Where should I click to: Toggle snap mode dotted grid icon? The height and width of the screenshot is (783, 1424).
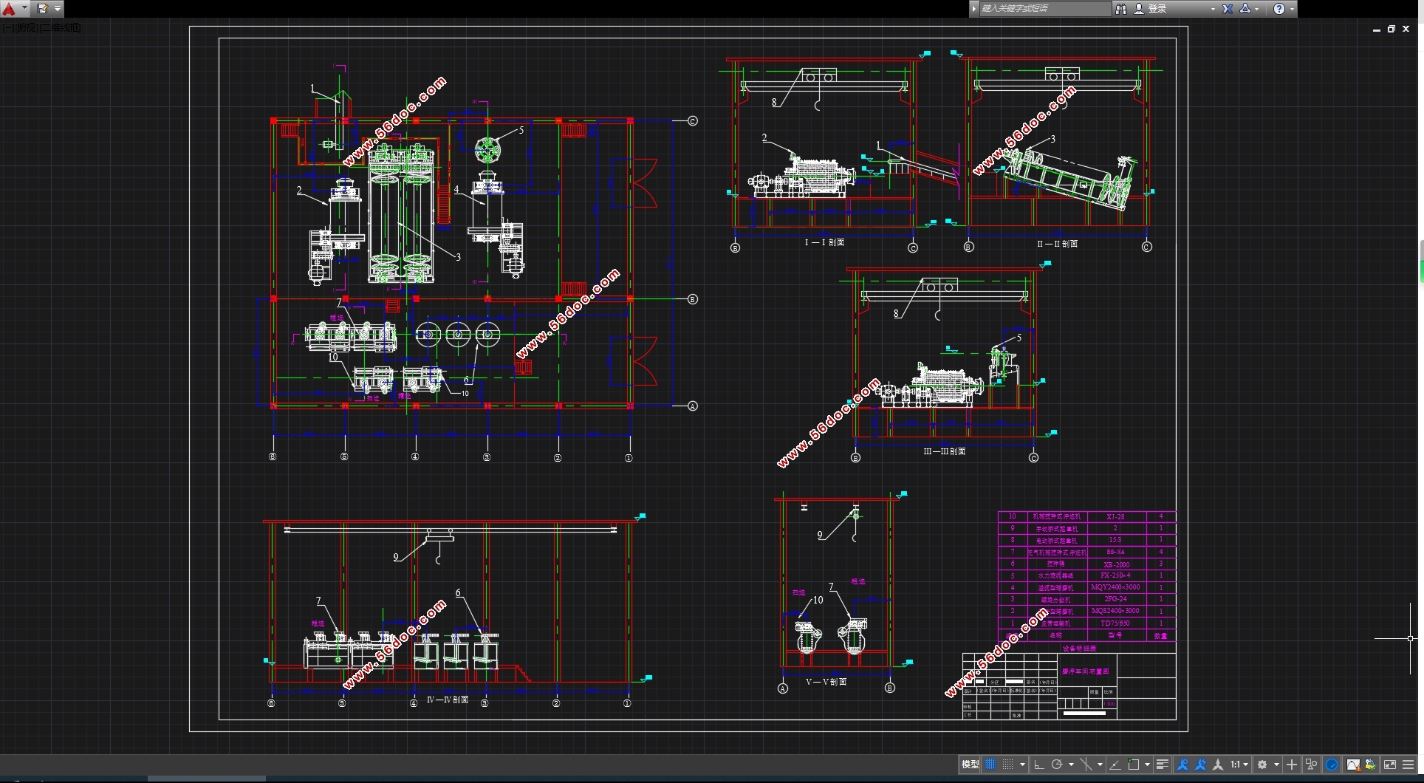(1007, 765)
